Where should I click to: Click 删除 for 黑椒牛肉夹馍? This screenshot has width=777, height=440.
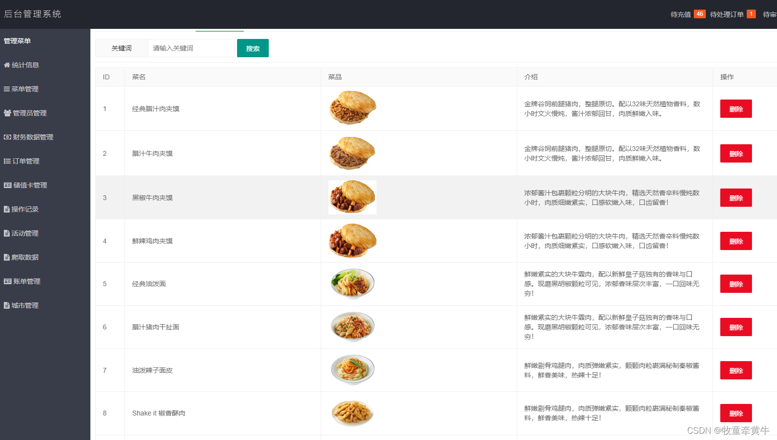tap(736, 198)
